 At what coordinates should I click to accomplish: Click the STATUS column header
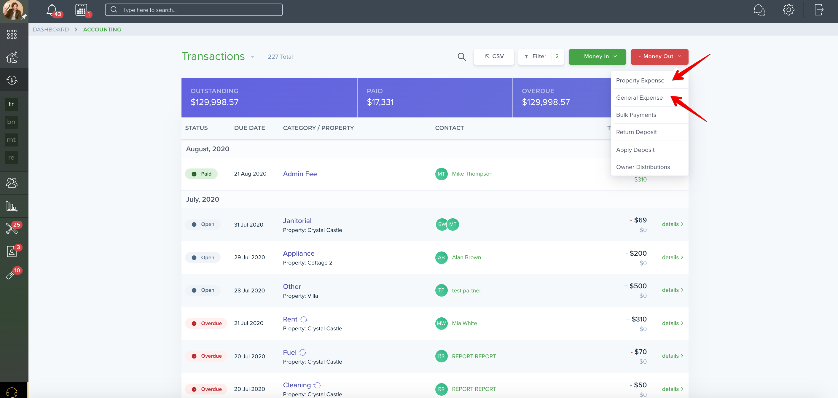[x=196, y=128]
